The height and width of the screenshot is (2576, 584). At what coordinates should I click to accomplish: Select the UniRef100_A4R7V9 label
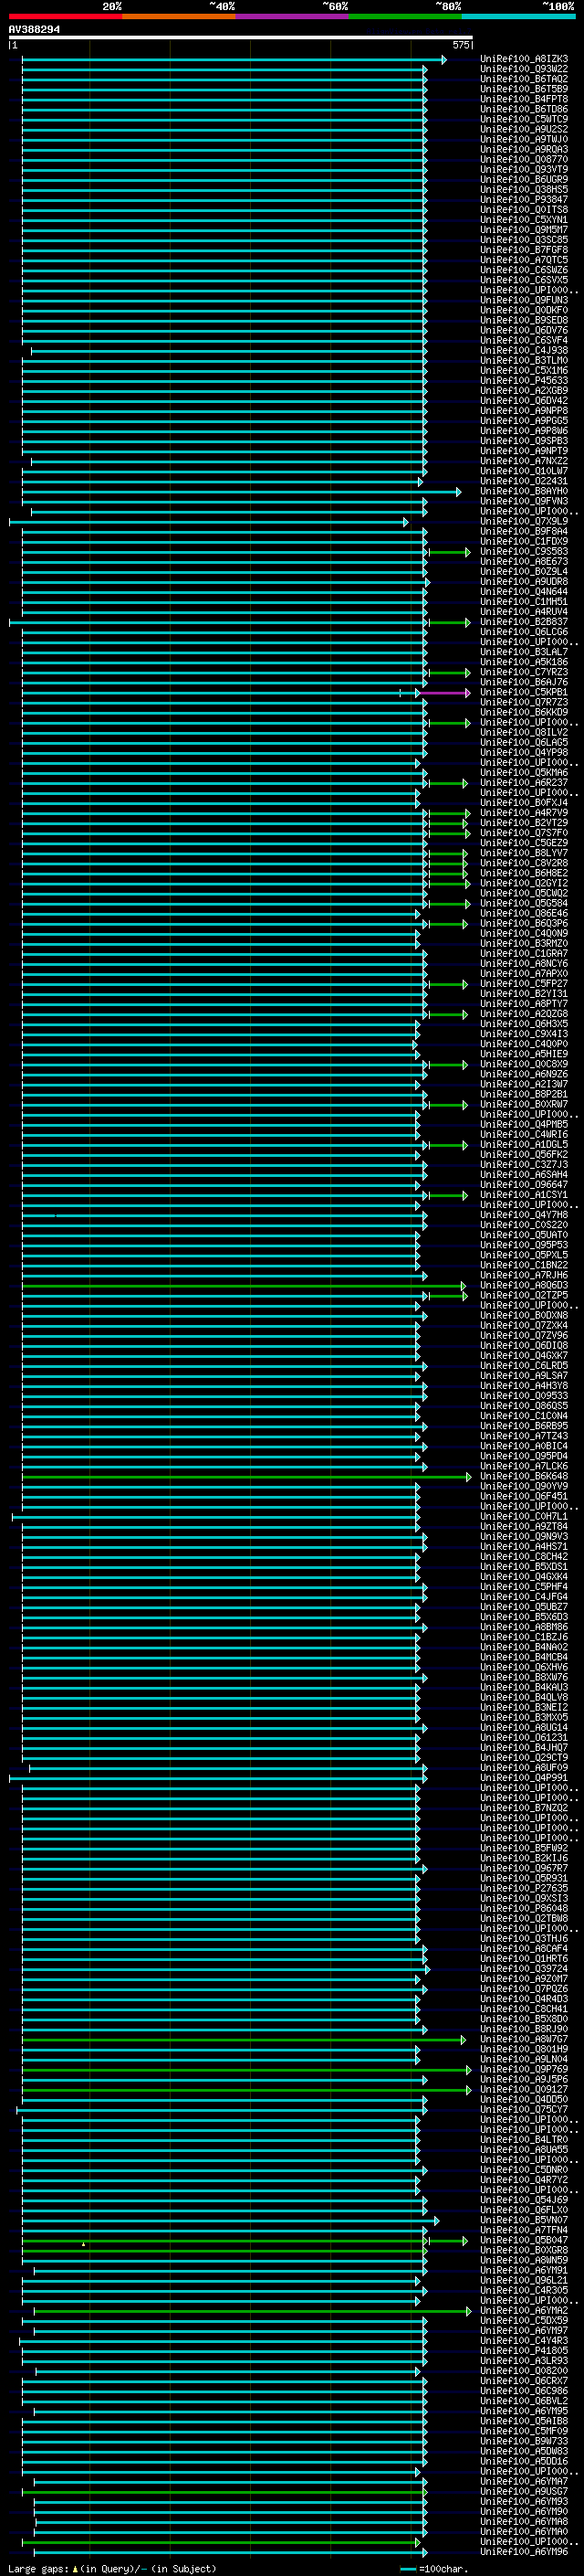(524, 813)
